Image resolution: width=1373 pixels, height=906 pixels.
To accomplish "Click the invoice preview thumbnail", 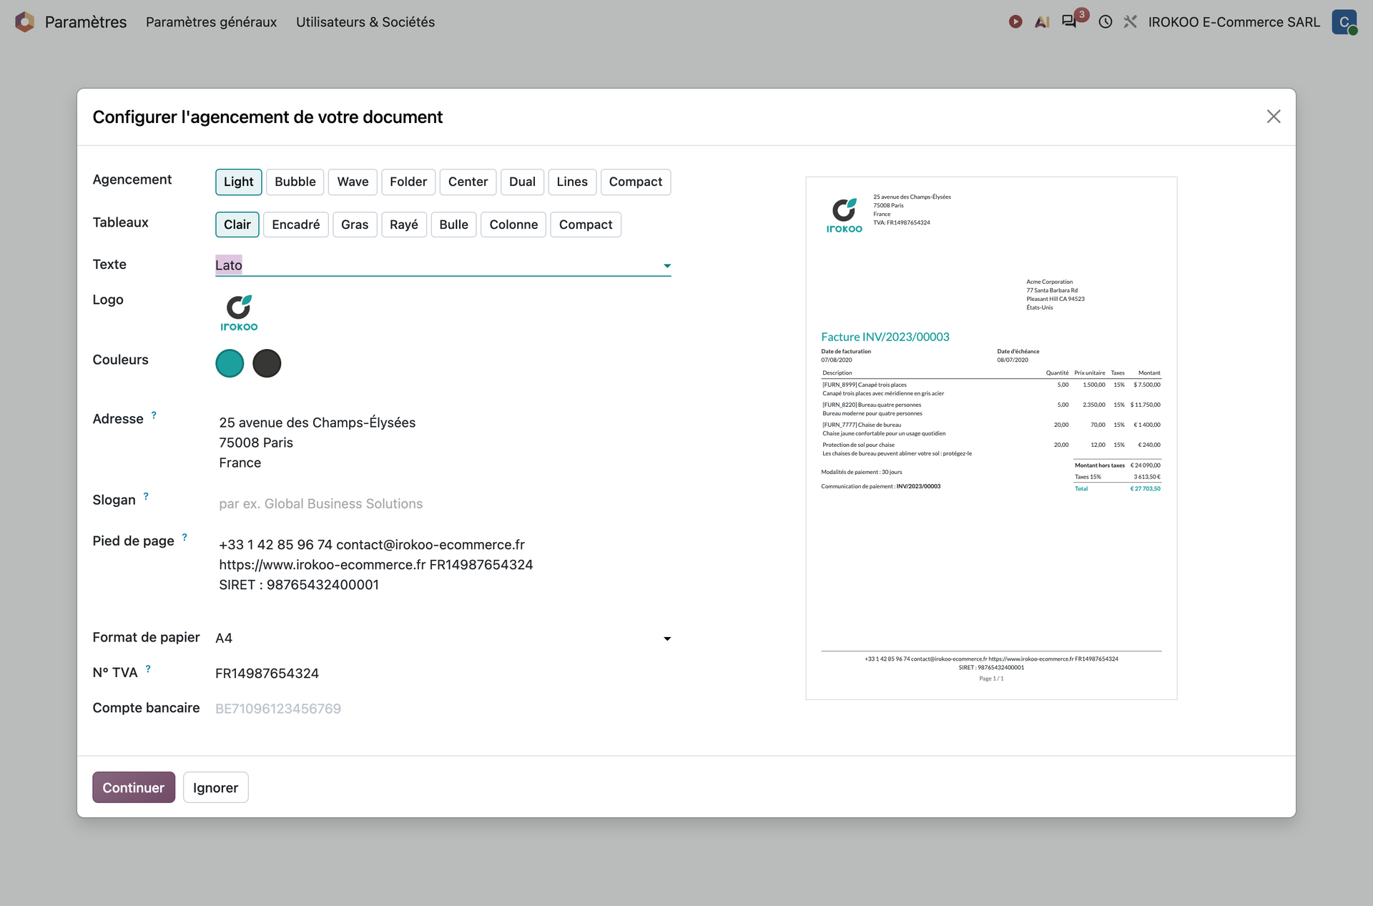I will click(991, 438).
